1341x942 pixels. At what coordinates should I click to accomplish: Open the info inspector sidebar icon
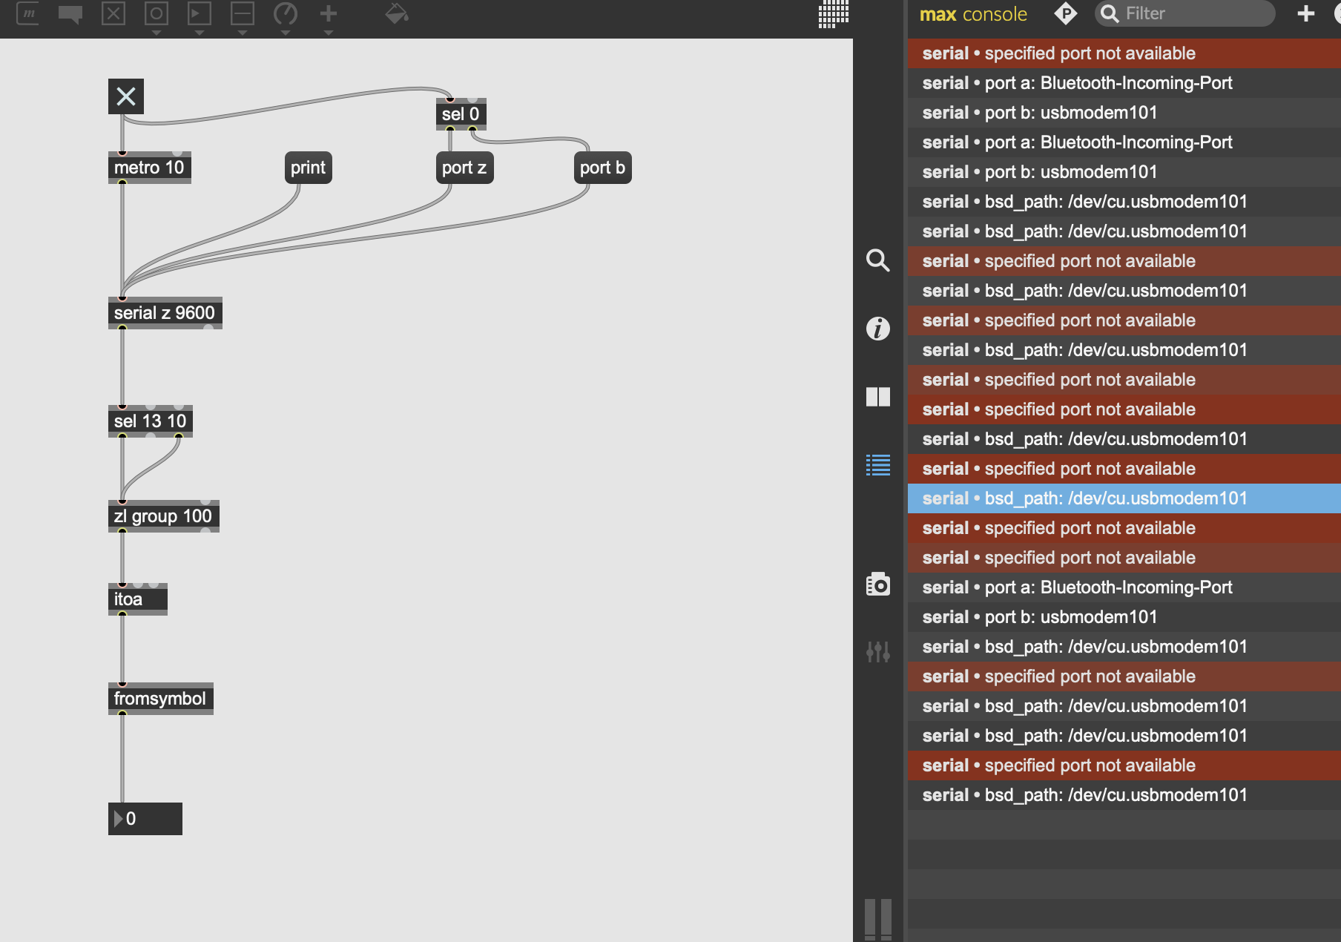click(x=878, y=329)
